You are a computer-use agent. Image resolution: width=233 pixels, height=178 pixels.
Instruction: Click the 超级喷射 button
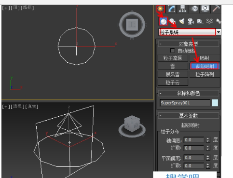click(205, 66)
